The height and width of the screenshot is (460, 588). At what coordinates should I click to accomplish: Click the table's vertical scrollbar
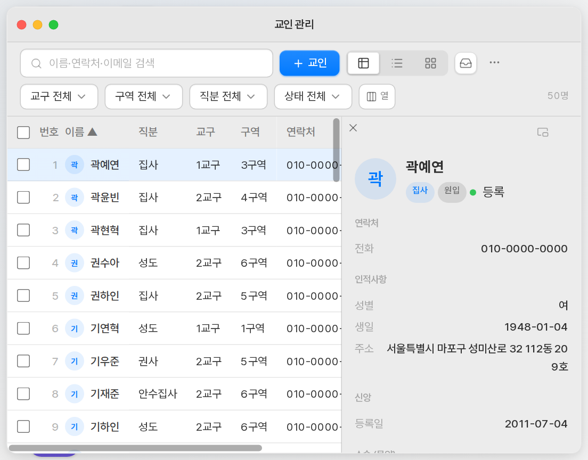coord(337,150)
